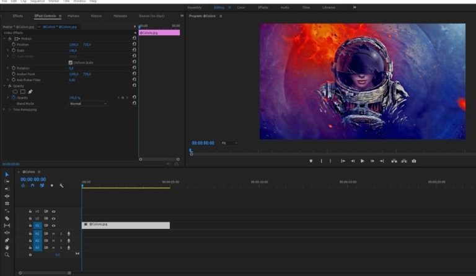
Task: Expand the Rotation property
Action: [x=7, y=68]
